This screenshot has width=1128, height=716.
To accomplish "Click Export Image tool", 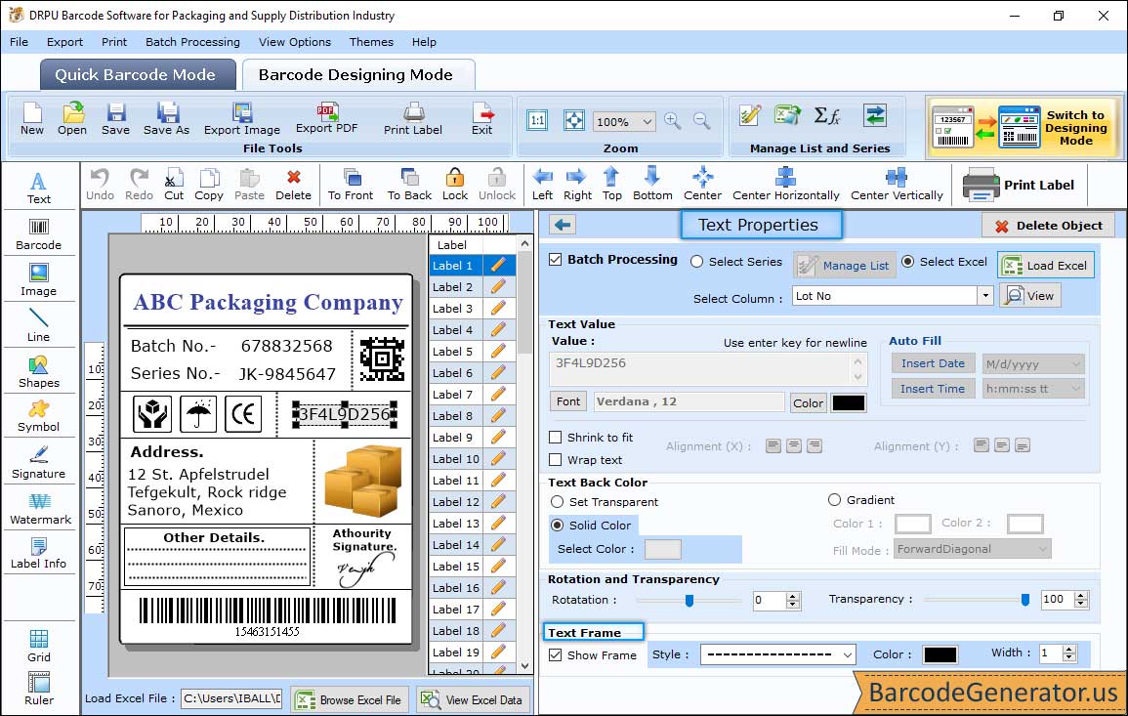I will 242,119.
